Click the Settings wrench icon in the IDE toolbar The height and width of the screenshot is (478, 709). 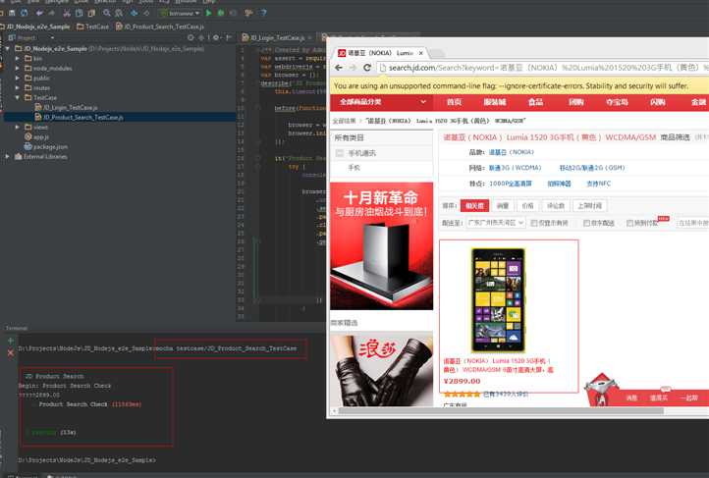point(248,13)
